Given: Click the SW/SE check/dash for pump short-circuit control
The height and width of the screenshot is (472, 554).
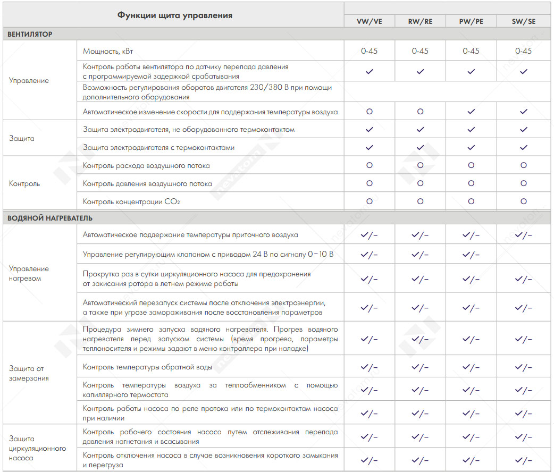Looking at the screenshot, I should 524,460.
